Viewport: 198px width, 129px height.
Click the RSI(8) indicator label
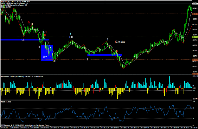coord(6,102)
